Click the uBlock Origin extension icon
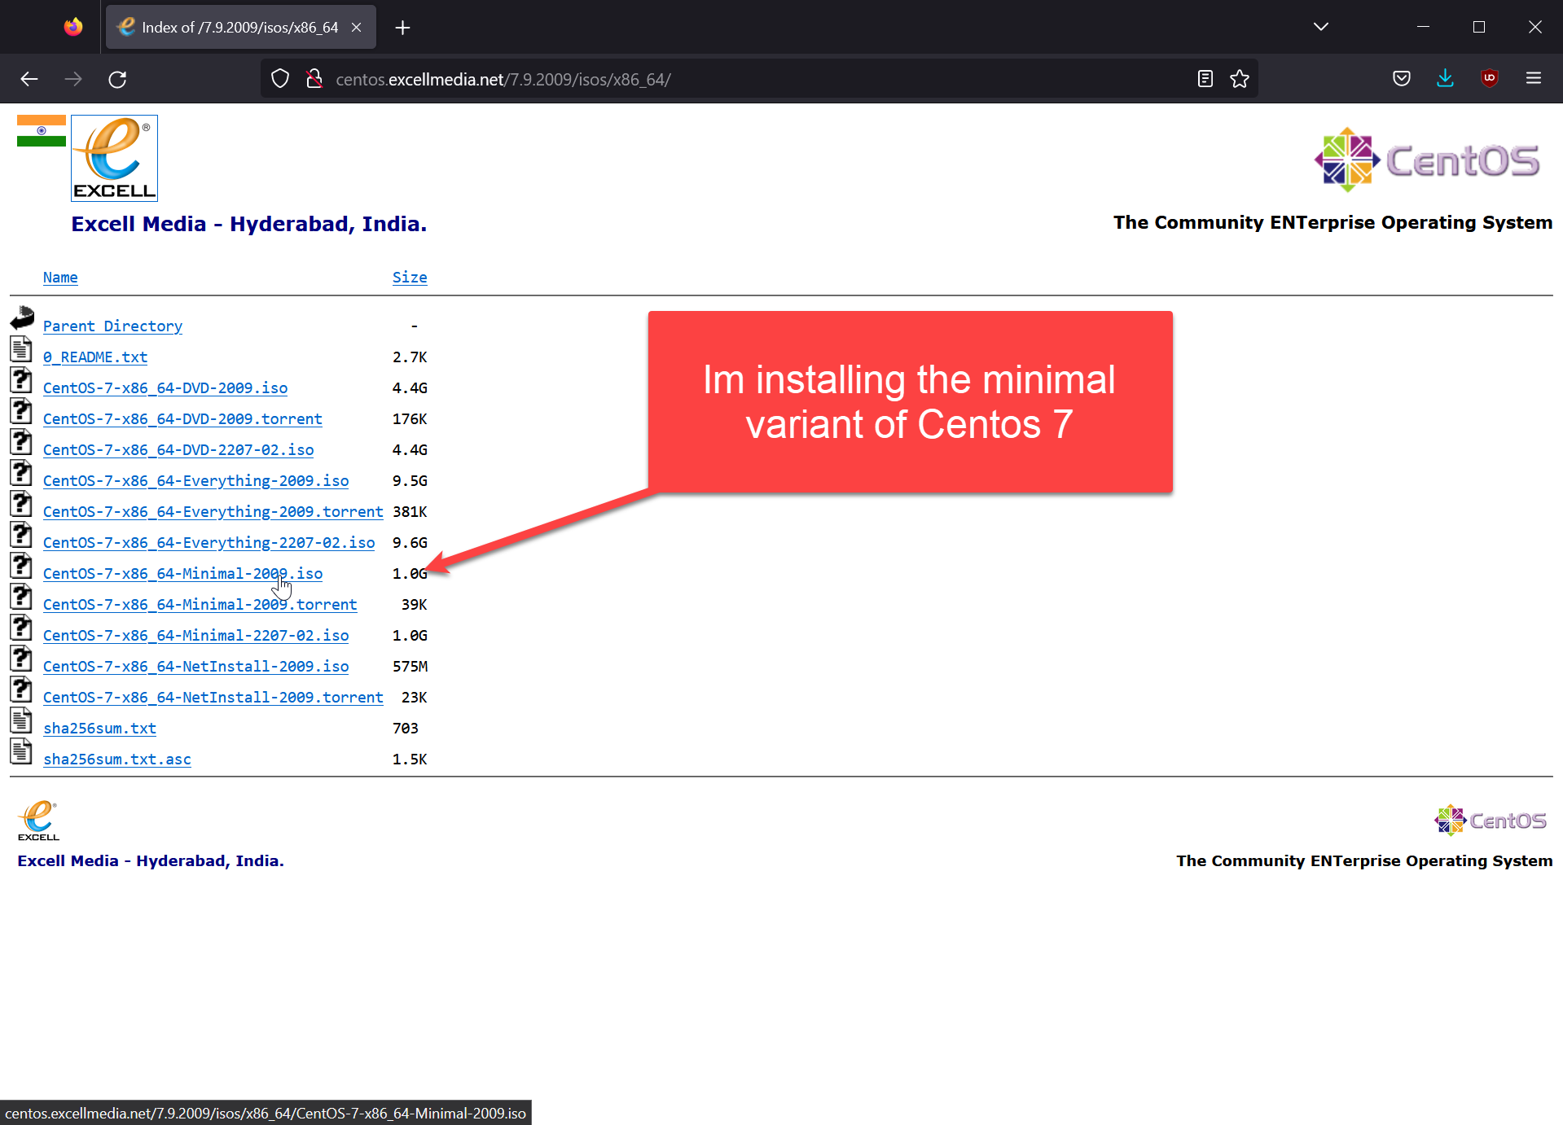 coord(1489,79)
